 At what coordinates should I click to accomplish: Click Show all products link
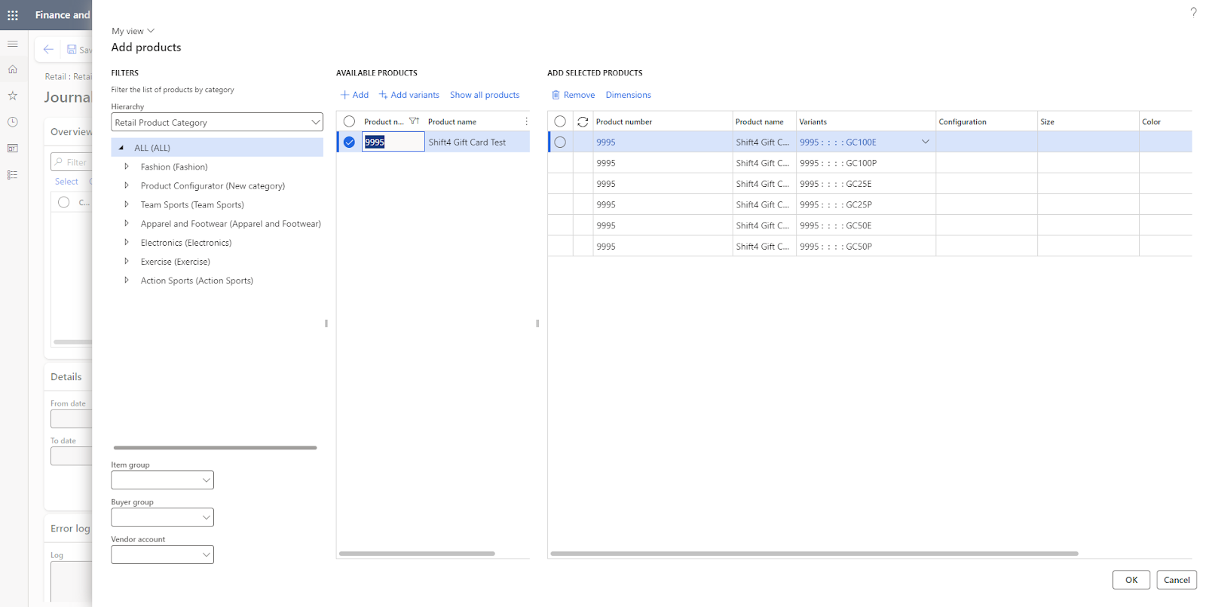click(x=485, y=95)
